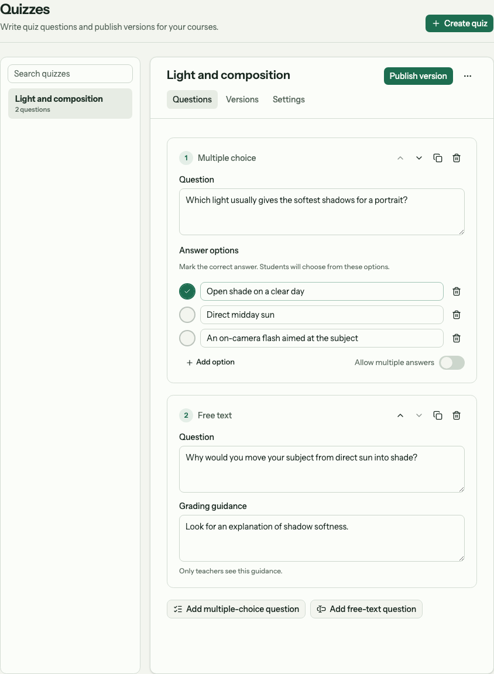
Task: Edit the on-camera flash answer field
Action: 321,338
